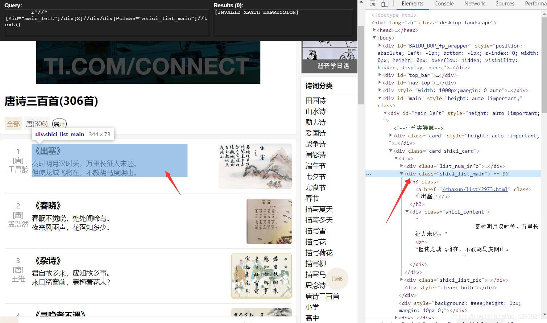Open the Sources panel
Viewport: 547px width, 323px height.
(x=505, y=4)
